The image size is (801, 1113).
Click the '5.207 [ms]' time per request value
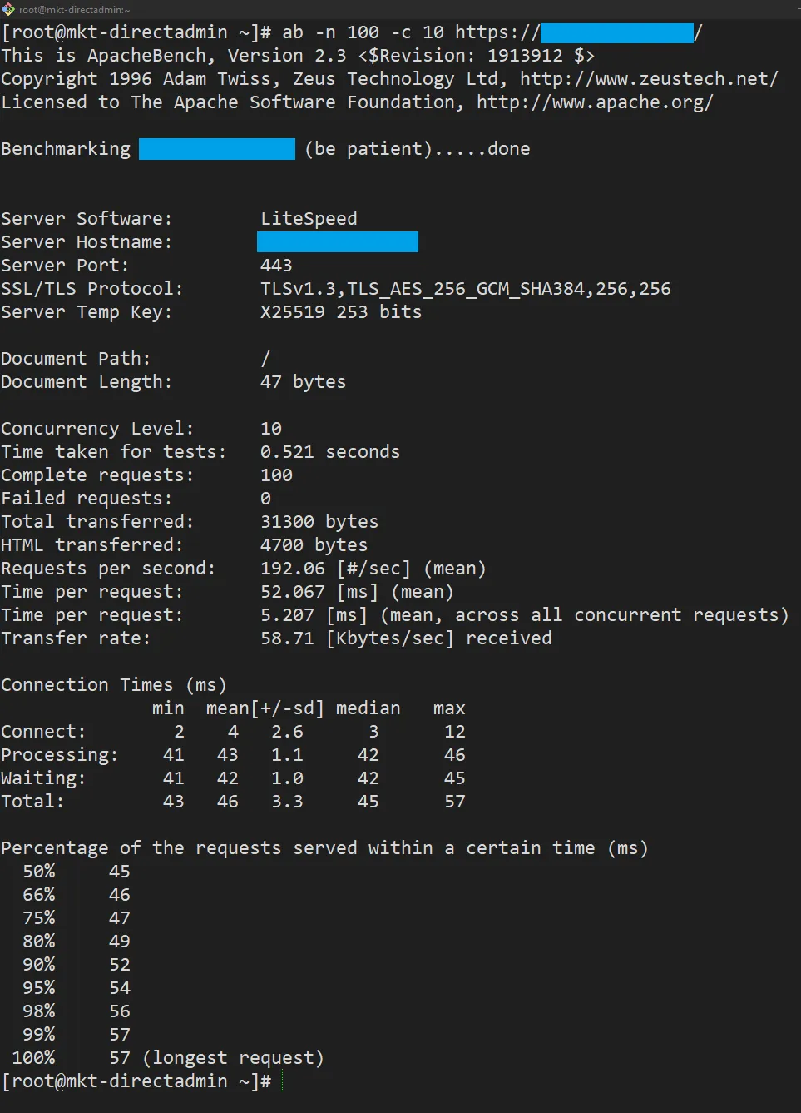pos(314,615)
